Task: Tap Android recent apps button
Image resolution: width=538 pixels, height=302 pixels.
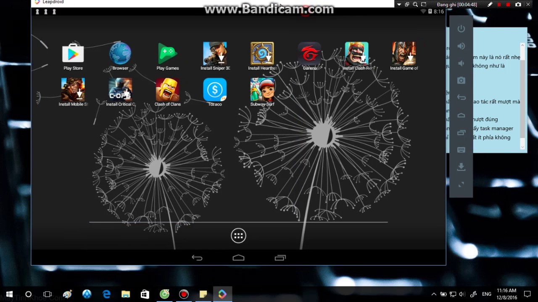Action: click(x=280, y=258)
